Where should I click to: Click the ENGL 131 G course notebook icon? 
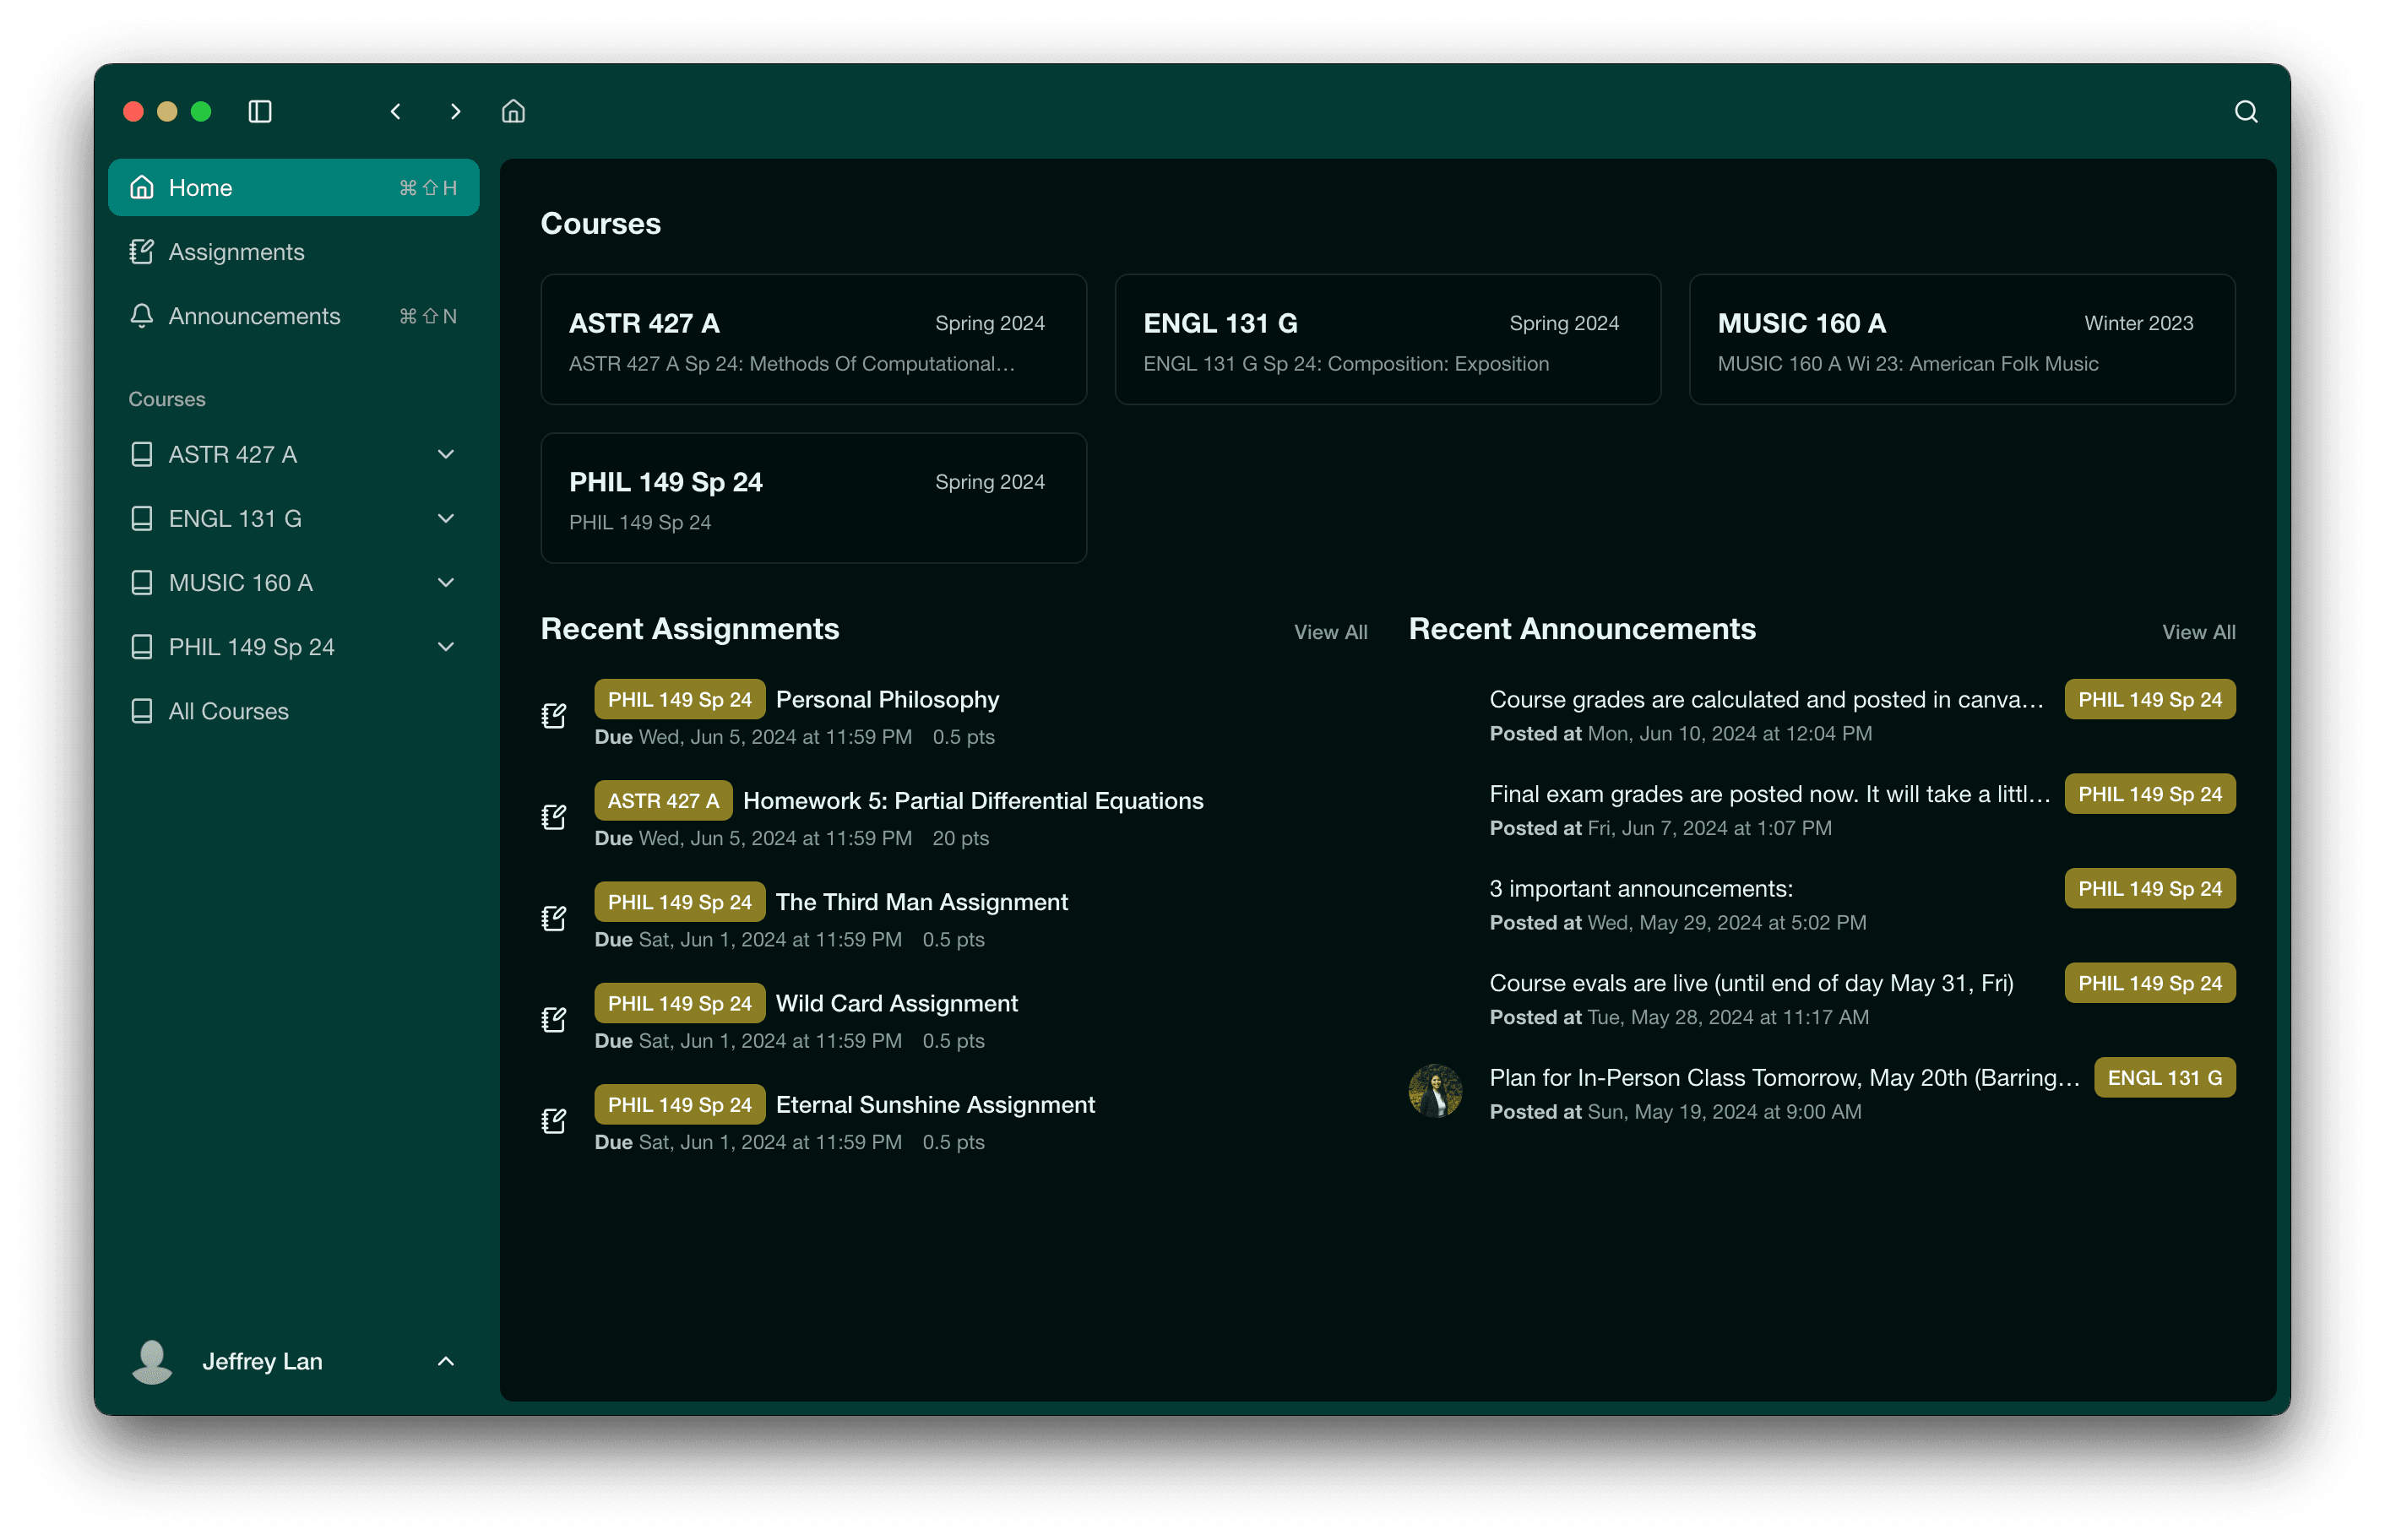coord(144,518)
